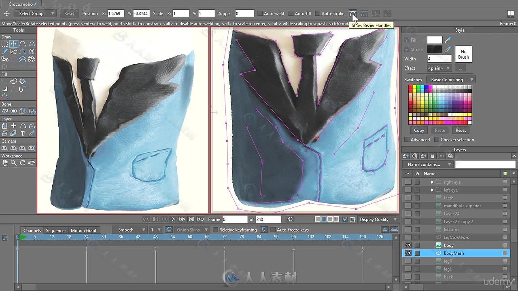Toggle the audio mute speaker icon

click(x=290, y=219)
